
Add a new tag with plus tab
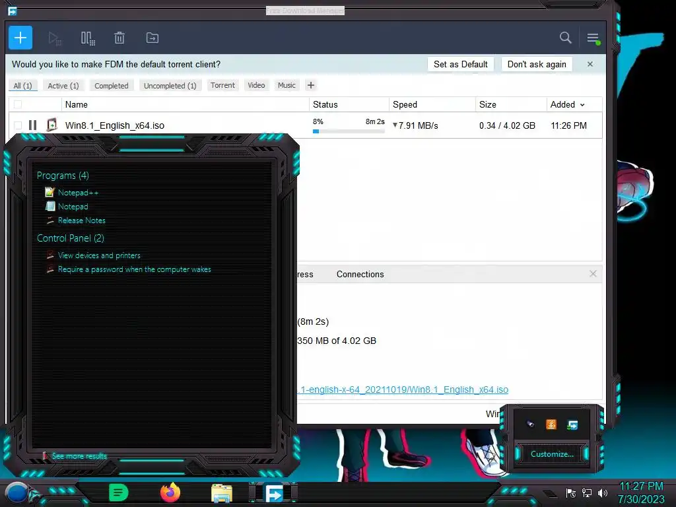click(x=311, y=85)
